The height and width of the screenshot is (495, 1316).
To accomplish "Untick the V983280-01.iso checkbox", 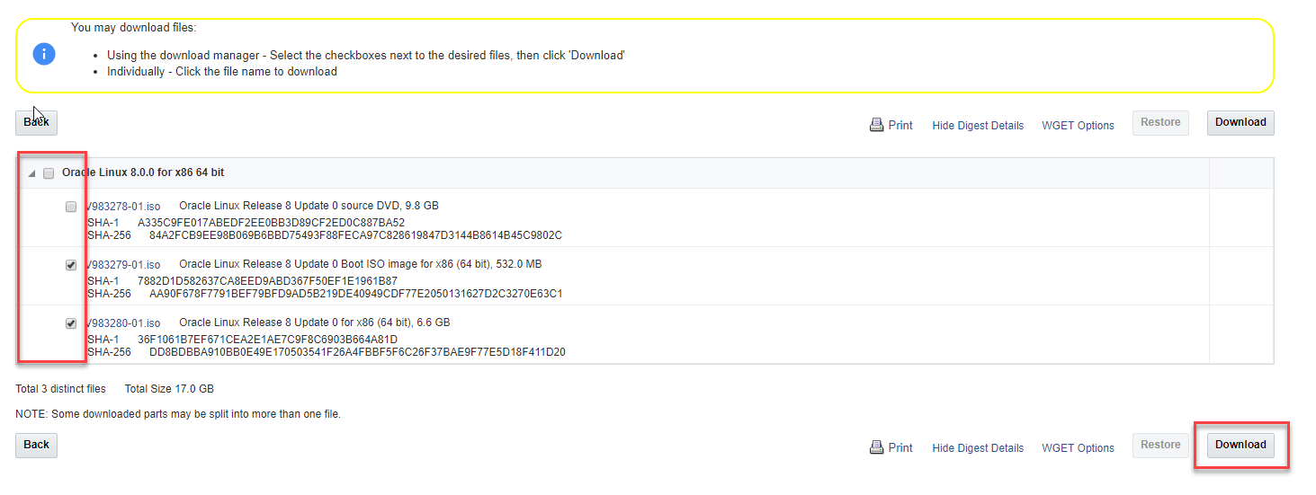I will pos(71,323).
